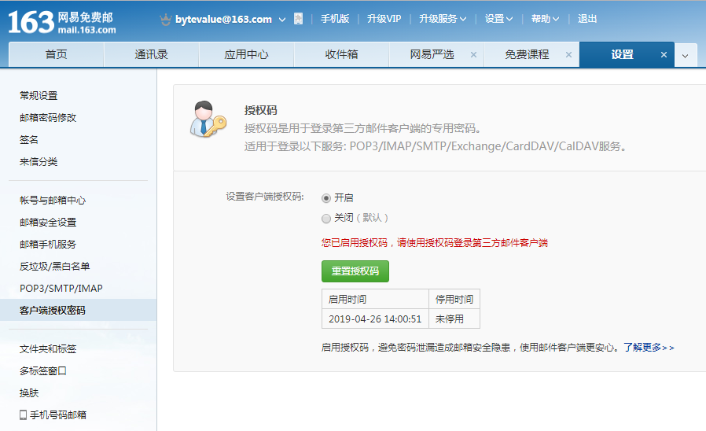Click the 163 网易免费邮 logo
The width and height of the screenshot is (706, 431).
pyautogui.click(x=61, y=21)
